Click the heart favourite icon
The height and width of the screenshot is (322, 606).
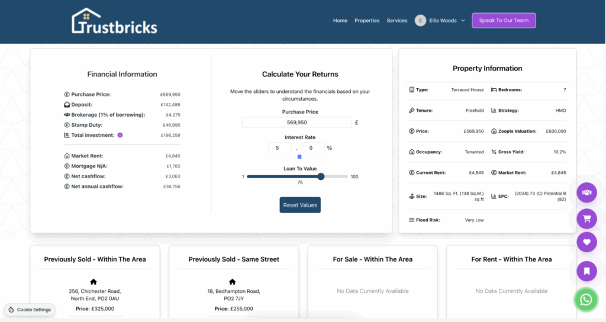(586, 242)
